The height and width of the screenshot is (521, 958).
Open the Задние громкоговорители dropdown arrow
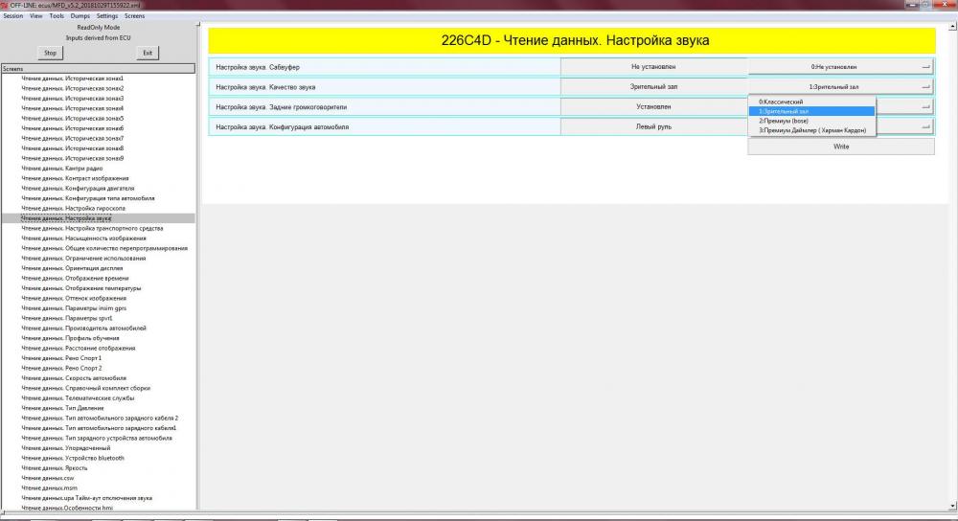click(925, 107)
